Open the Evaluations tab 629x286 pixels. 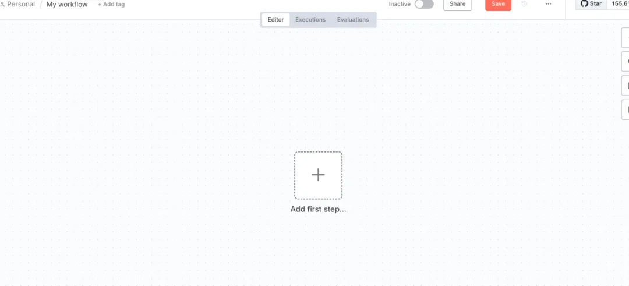pos(352,20)
